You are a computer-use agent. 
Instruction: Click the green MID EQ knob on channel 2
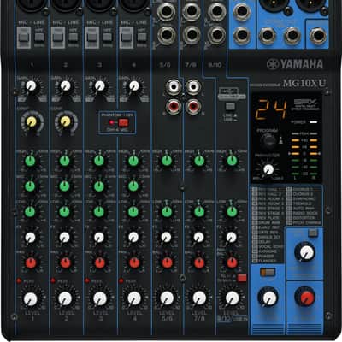[64, 186]
